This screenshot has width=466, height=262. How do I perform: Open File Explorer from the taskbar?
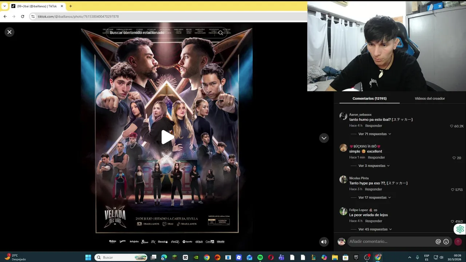(335, 257)
